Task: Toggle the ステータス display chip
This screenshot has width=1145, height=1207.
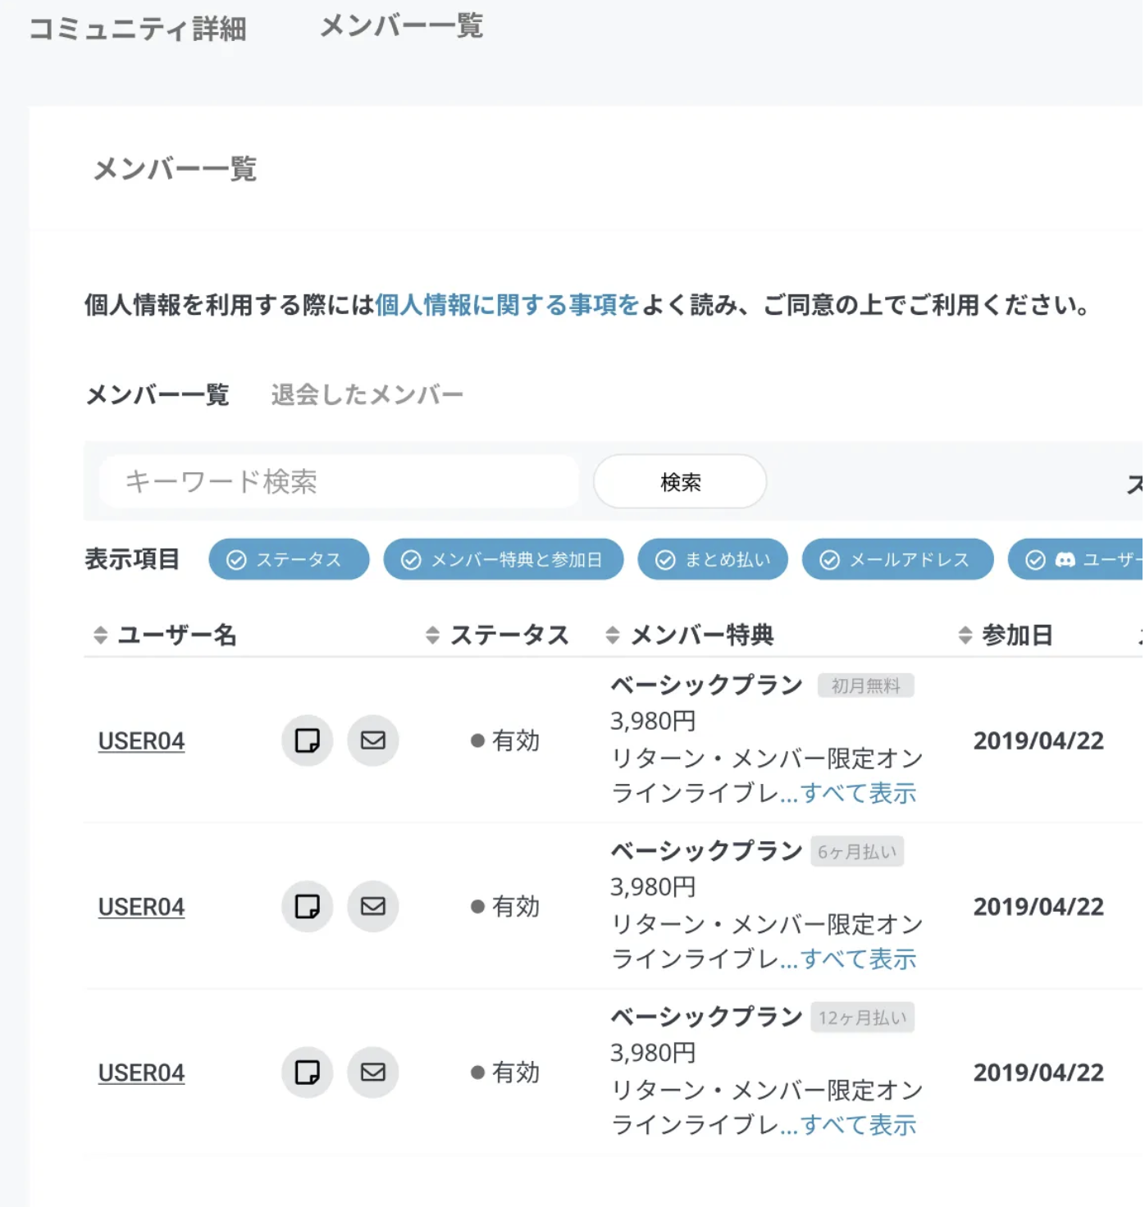Action: [x=288, y=559]
